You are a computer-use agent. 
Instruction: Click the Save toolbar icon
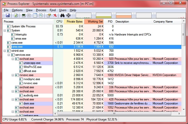pyautogui.click(x=8, y=15)
